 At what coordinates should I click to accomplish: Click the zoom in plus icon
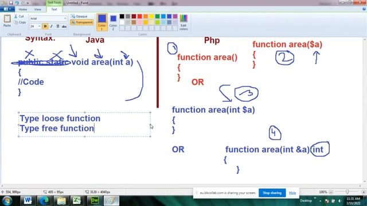[364, 192]
